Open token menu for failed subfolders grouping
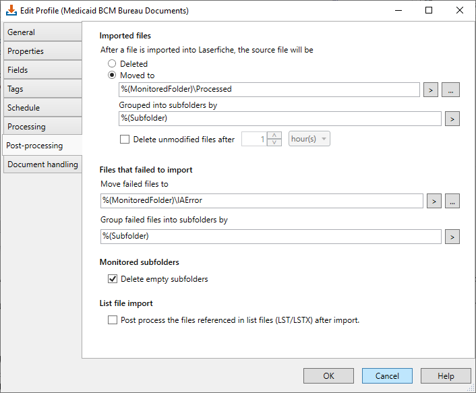The height and width of the screenshot is (393, 476). (452, 237)
